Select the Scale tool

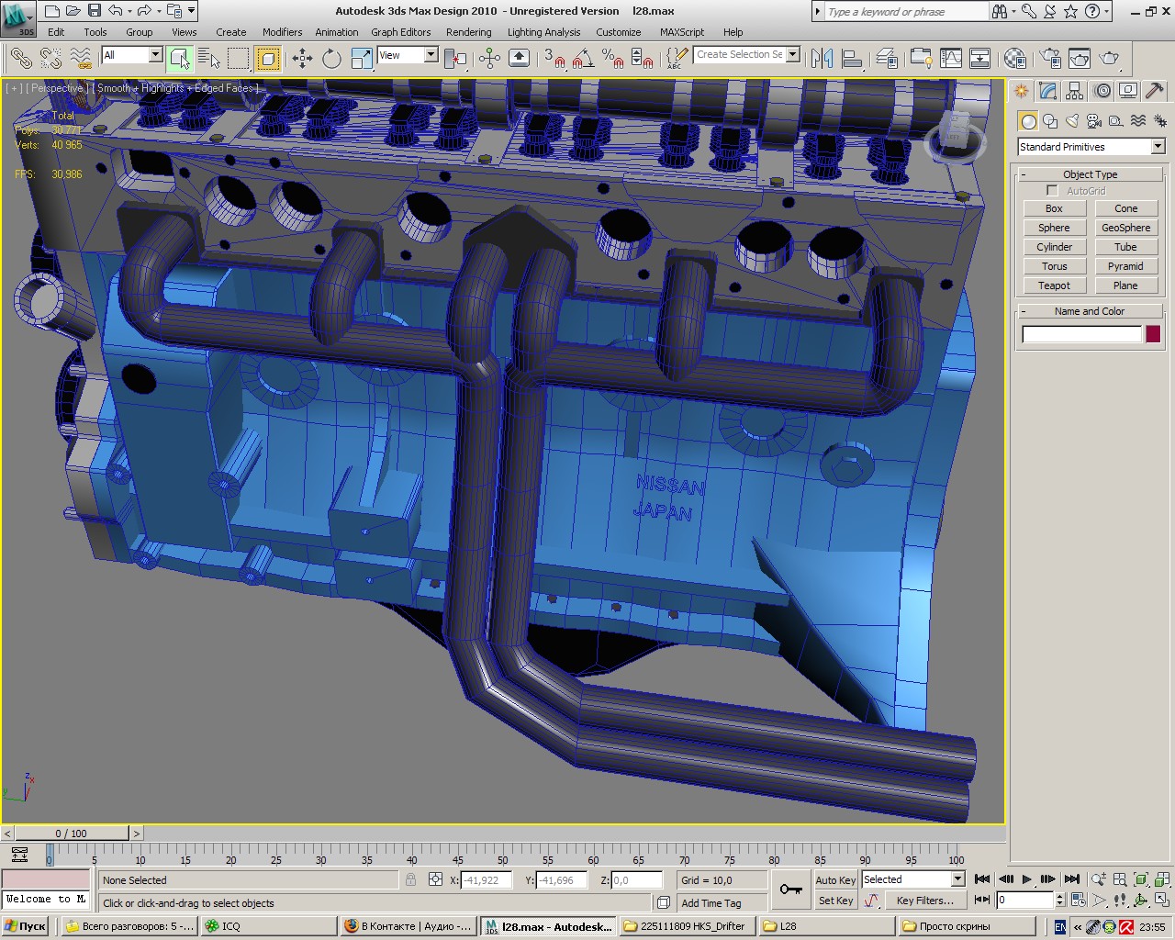point(363,59)
